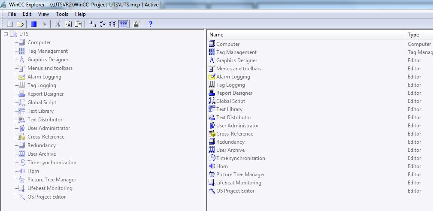
Task: Collapse the UTS project tree node
Action: pyautogui.click(x=6, y=34)
